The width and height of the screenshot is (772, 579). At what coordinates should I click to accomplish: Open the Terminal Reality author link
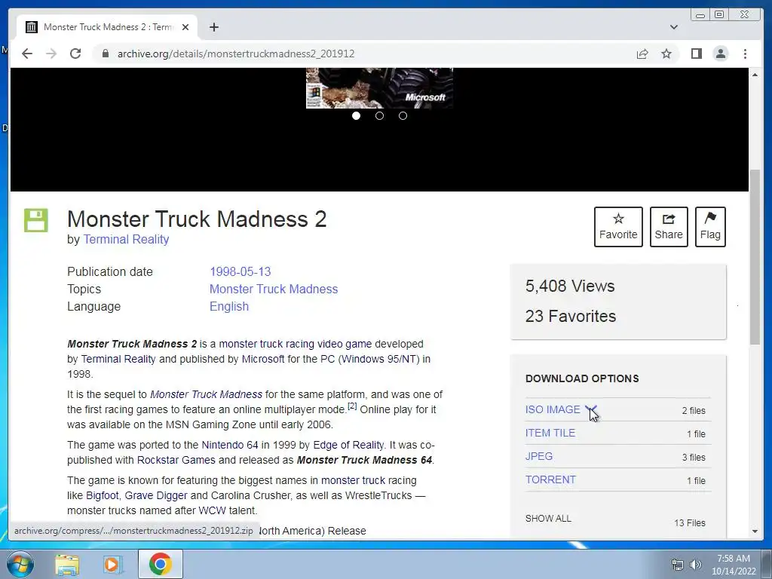coord(126,239)
